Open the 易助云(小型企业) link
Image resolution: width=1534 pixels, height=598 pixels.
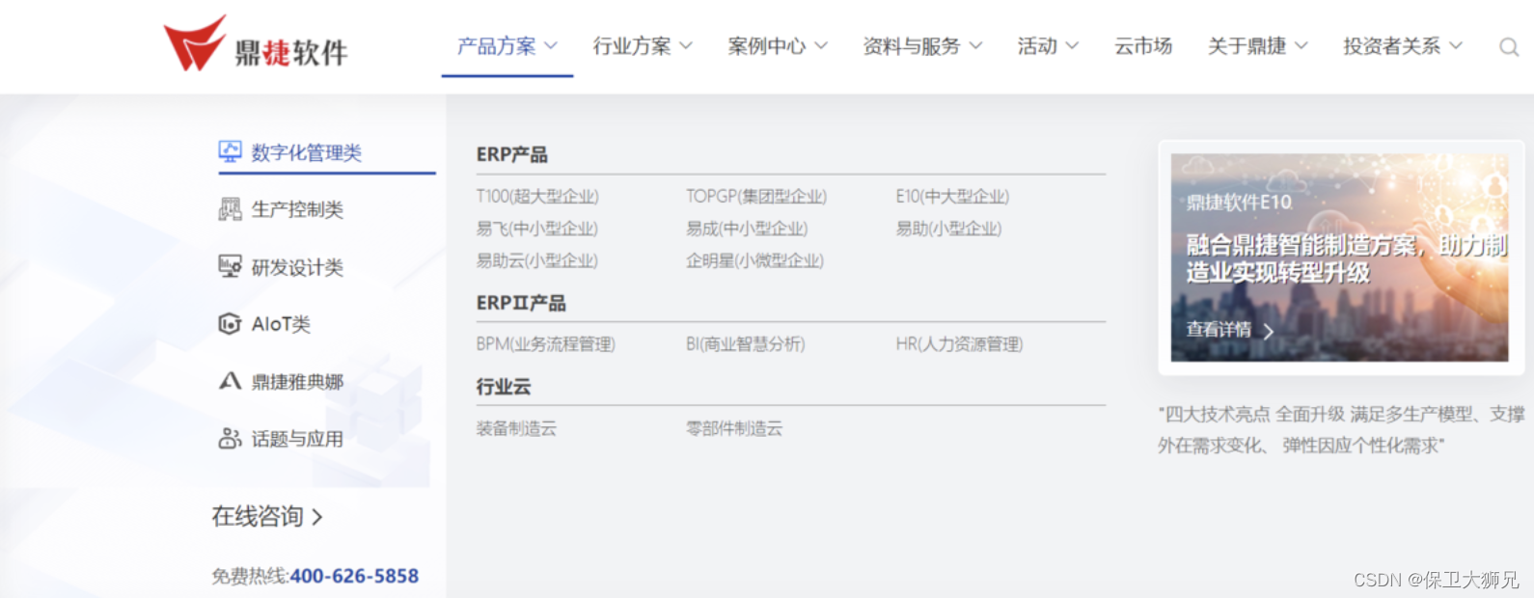pos(536,260)
